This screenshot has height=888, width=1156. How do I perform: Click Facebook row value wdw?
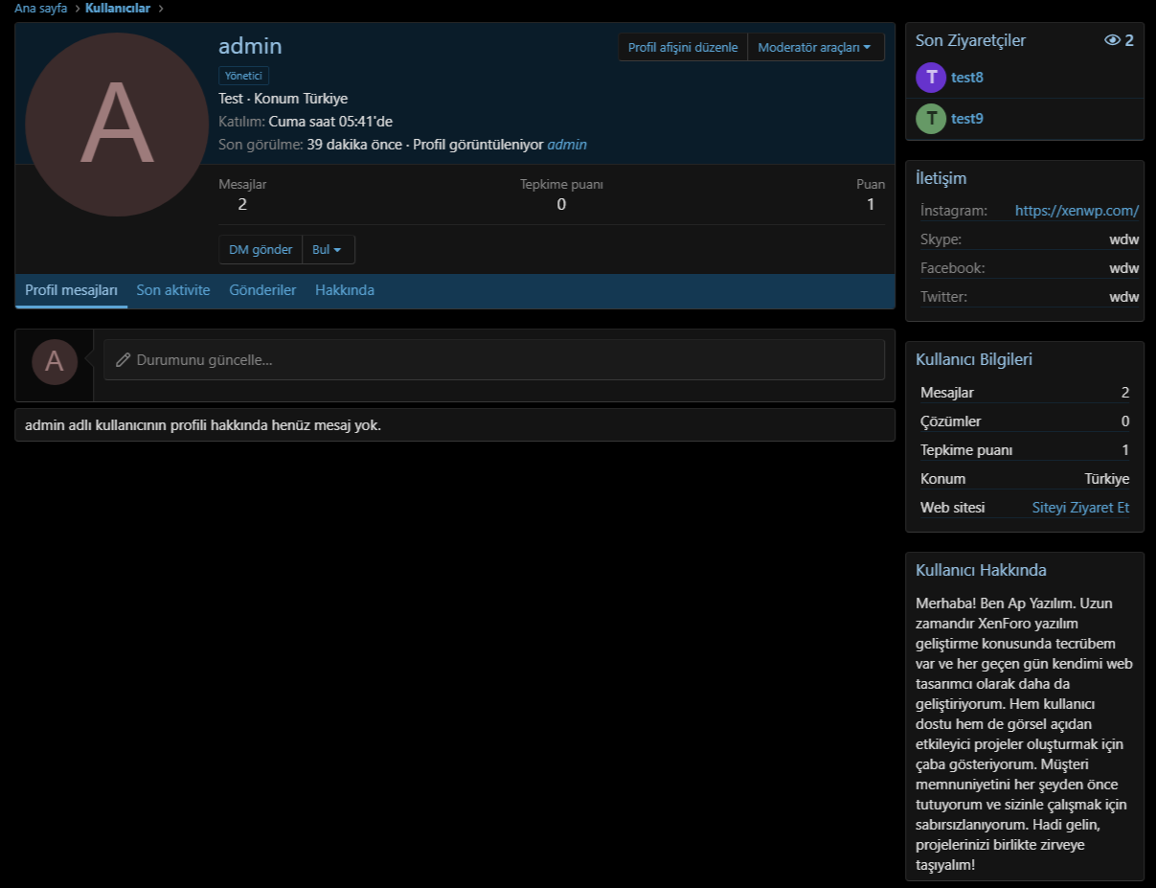pos(1124,268)
